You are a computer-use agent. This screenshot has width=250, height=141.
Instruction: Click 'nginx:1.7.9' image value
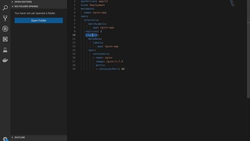[114, 61]
